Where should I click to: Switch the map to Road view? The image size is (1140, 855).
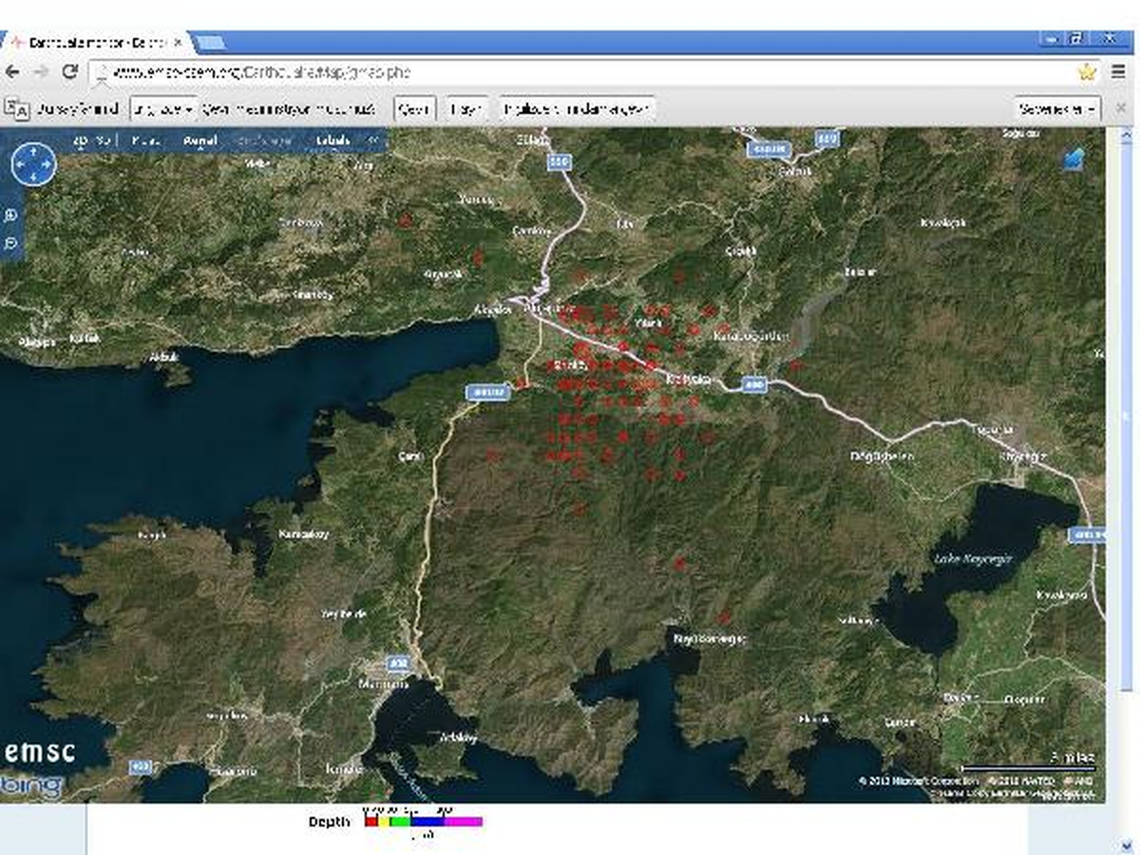click(145, 141)
